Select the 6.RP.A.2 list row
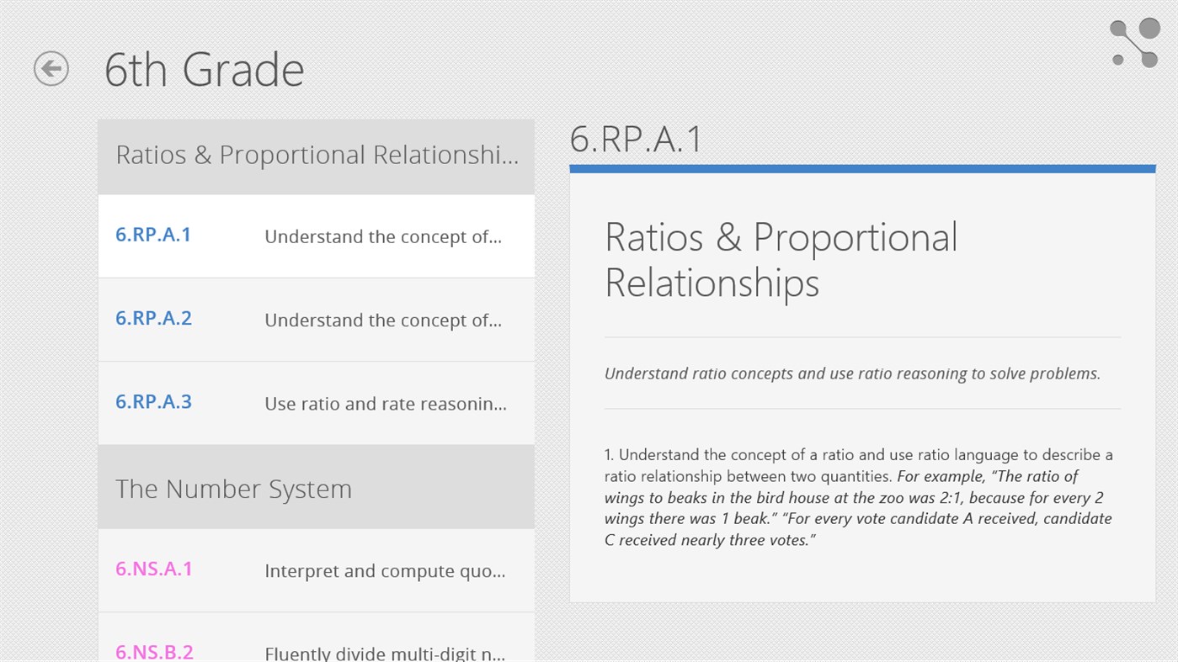 (x=316, y=319)
